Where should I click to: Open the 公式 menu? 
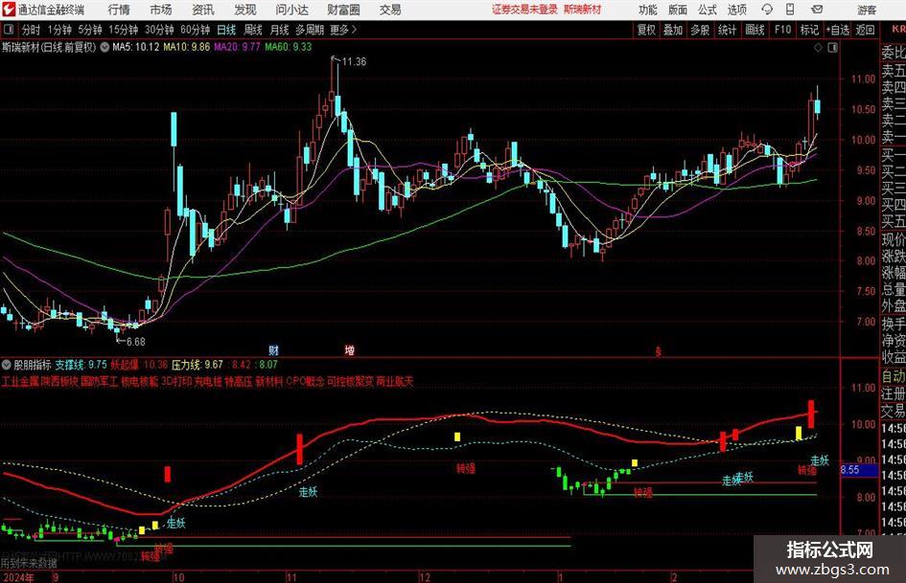pyautogui.click(x=707, y=10)
